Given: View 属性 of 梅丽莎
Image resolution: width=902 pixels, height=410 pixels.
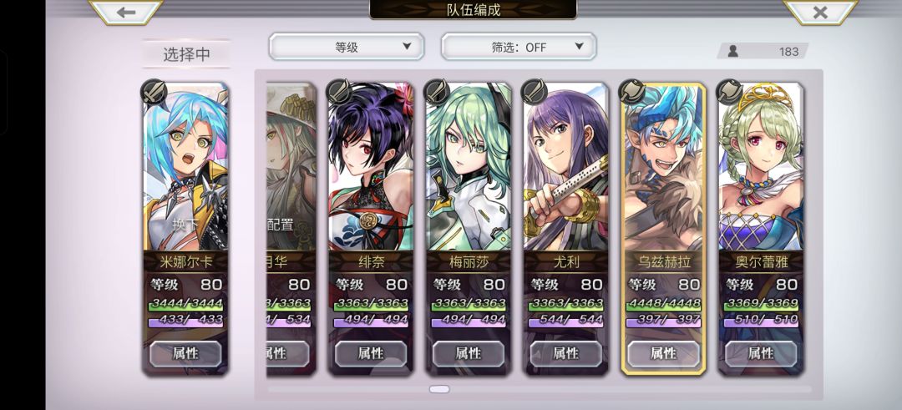Looking at the screenshot, I should [469, 354].
